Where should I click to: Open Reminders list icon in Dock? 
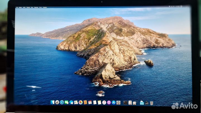coord(95,102)
